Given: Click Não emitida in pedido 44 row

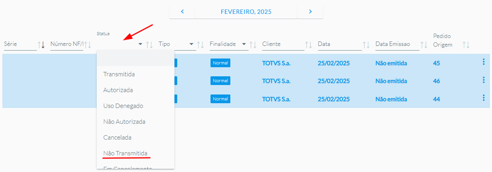Looking at the screenshot, I should [391, 99].
